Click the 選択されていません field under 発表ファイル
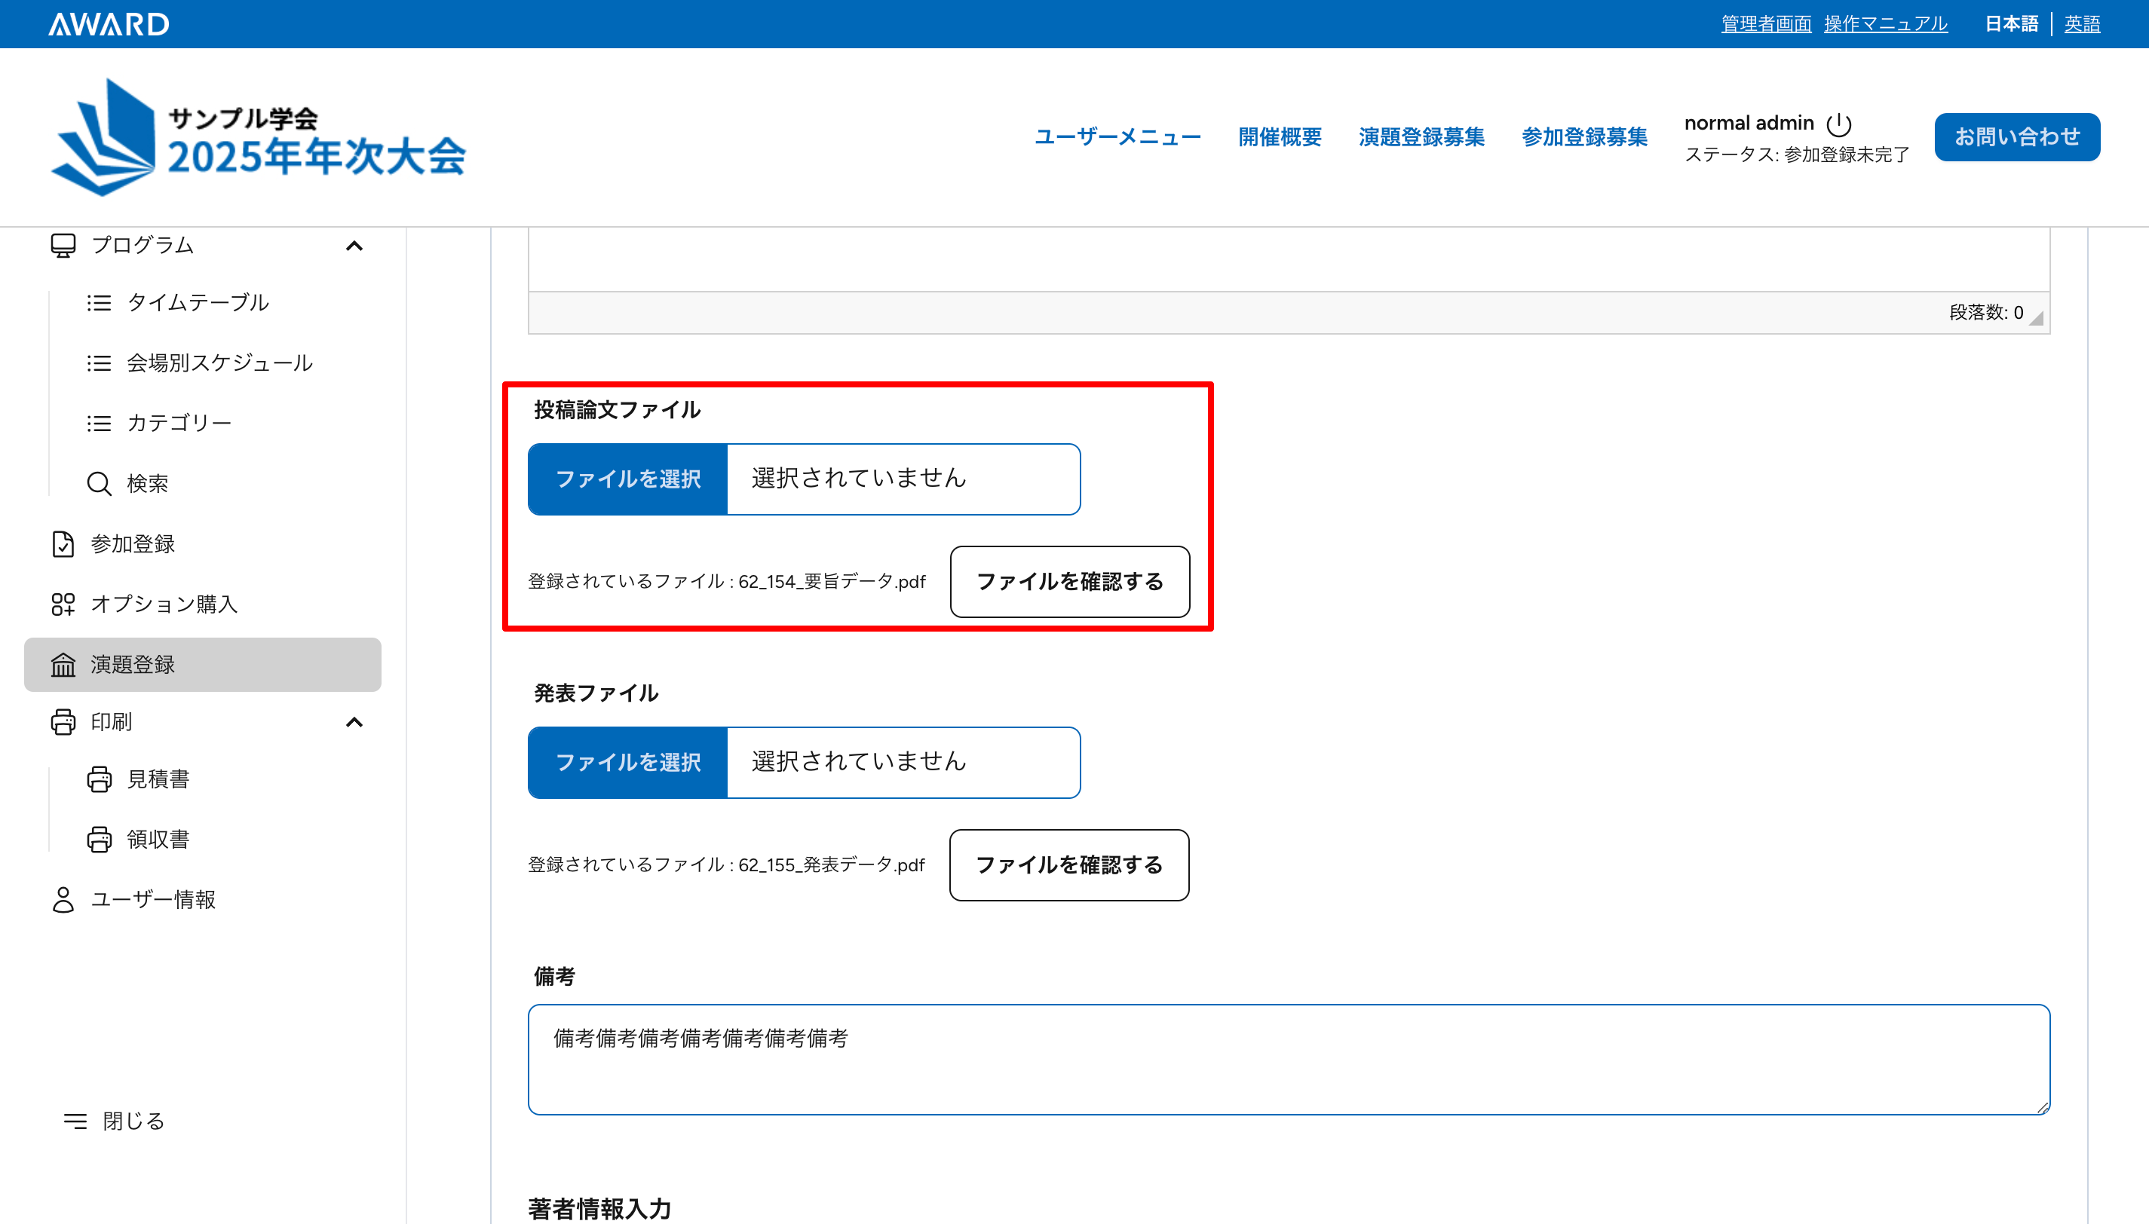 click(903, 763)
